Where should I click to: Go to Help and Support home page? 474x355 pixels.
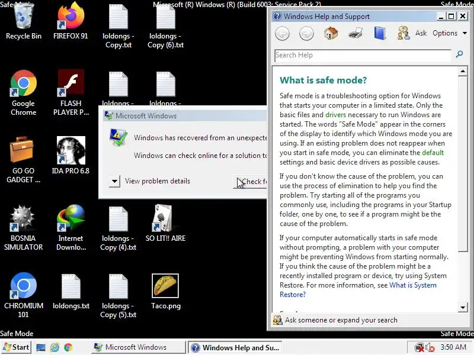331,33
